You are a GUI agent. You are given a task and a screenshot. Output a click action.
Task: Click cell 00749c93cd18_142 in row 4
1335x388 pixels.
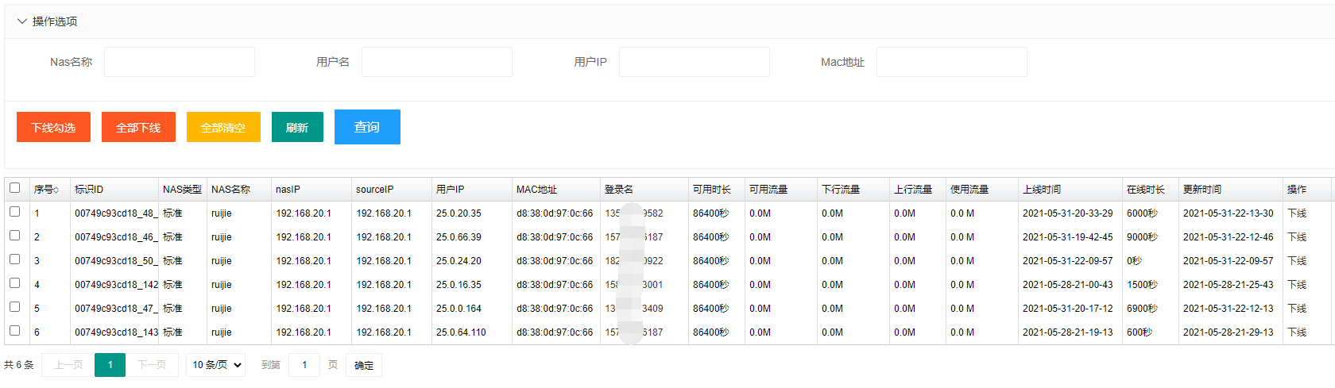(116, 285)
